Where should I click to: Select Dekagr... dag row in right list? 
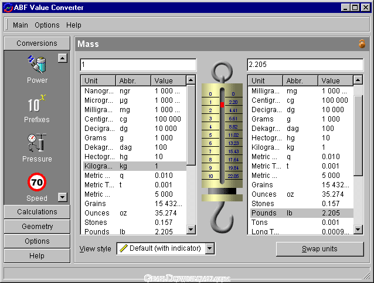301,129
